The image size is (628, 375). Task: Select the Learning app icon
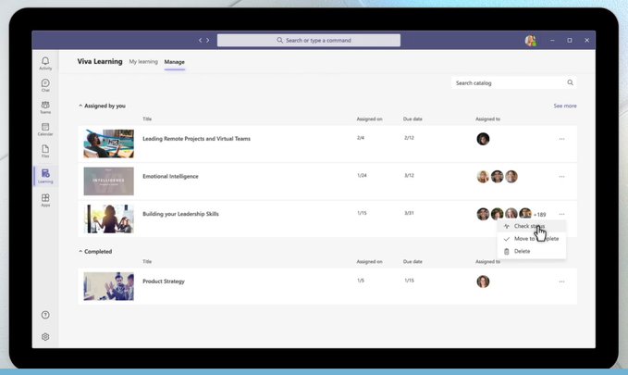pyautogui.click(x=45, y=176)
